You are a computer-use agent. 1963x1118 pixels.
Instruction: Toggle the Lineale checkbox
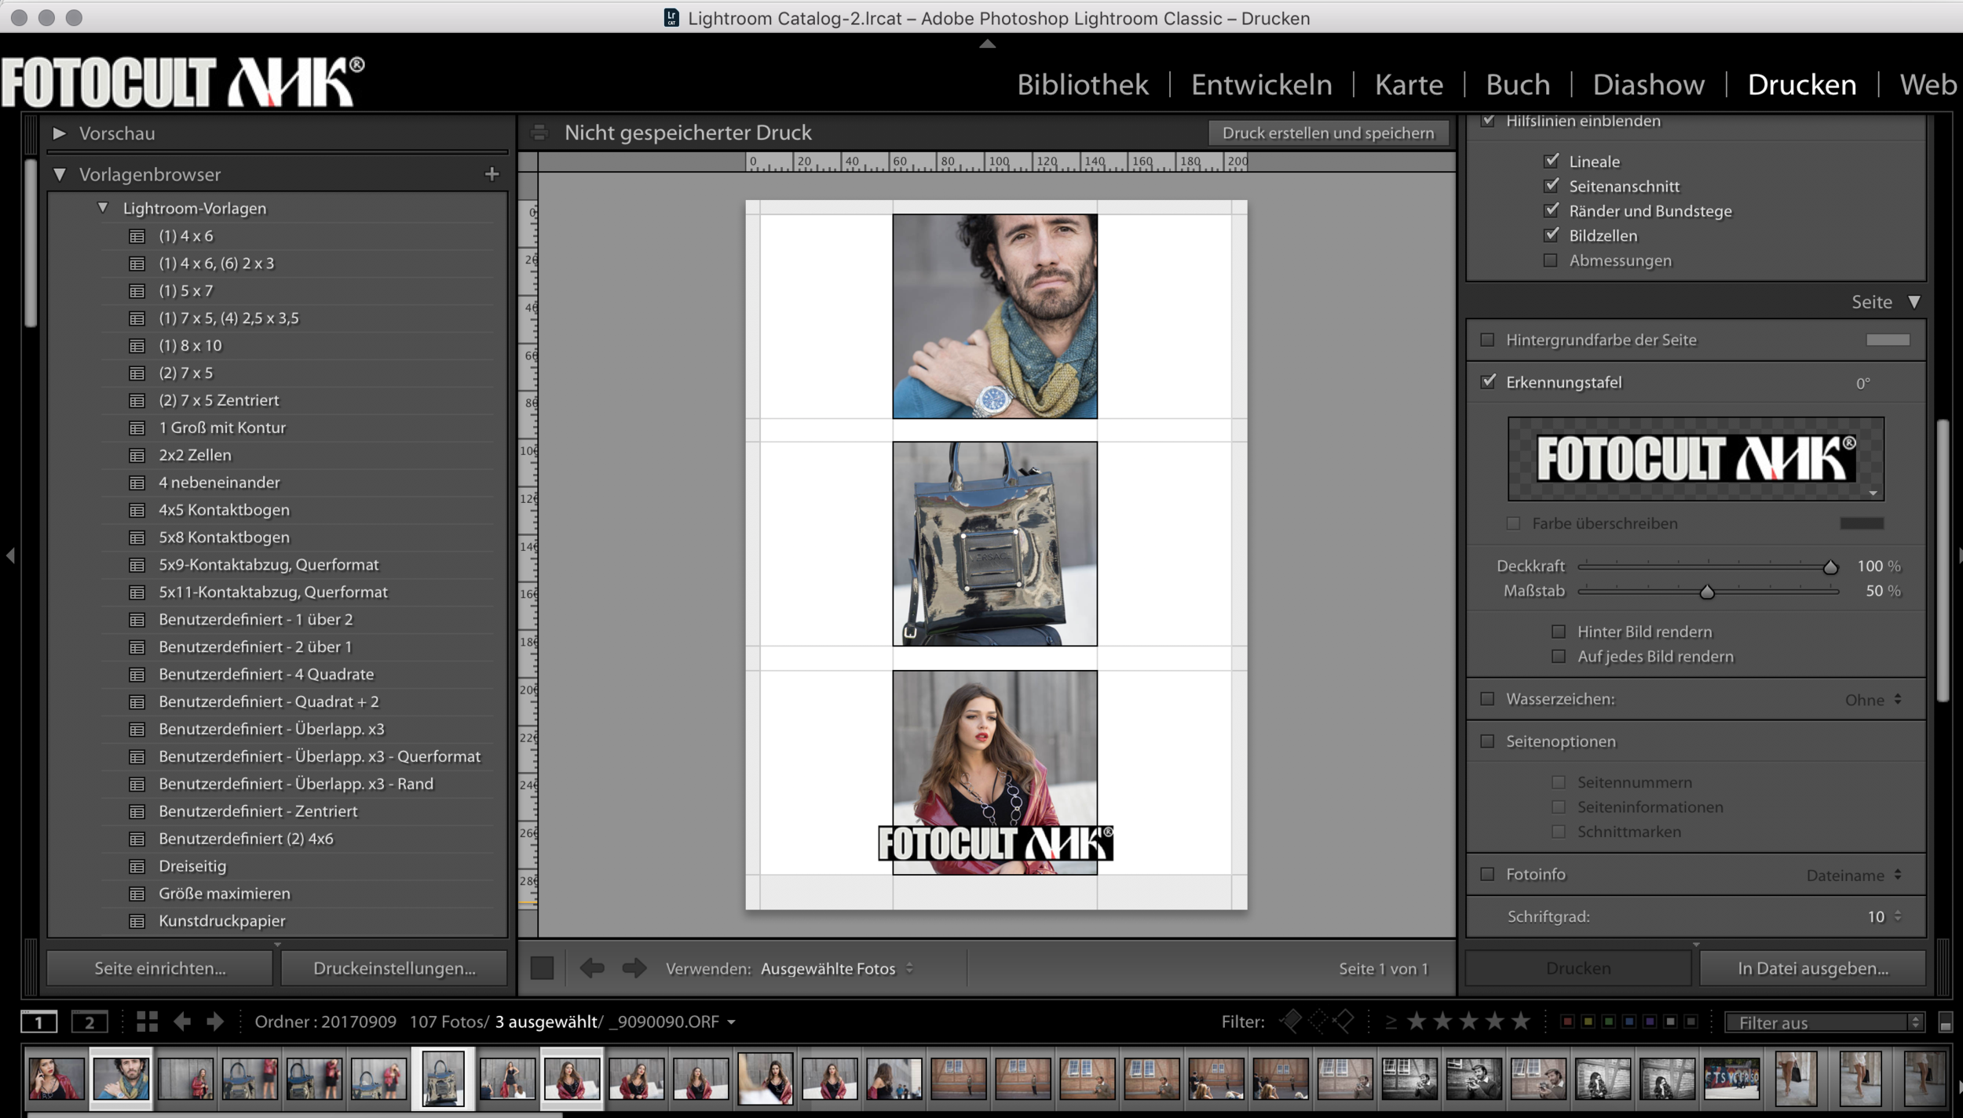click(1551, 161)
